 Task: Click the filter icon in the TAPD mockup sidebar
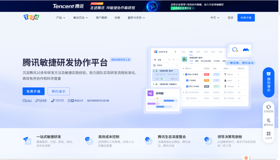coord(174,60)
